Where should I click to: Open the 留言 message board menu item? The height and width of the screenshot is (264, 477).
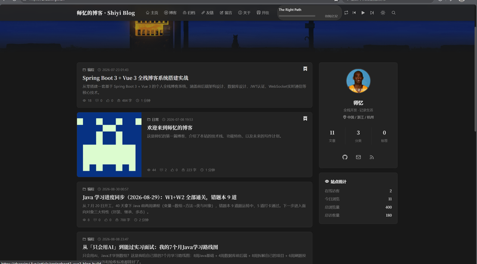point(226,13)
